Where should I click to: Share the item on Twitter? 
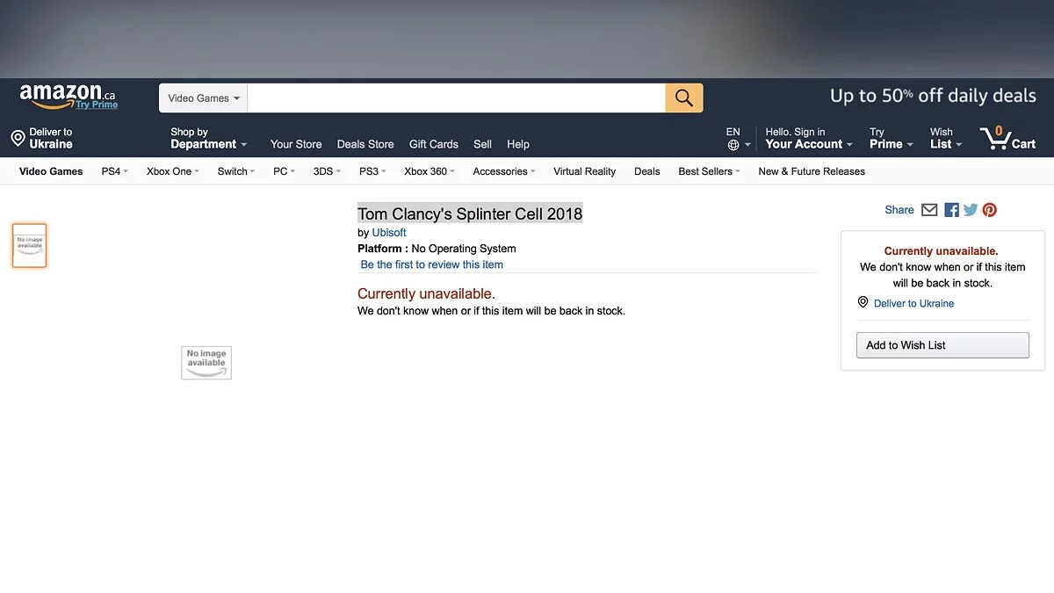(971, 210)
